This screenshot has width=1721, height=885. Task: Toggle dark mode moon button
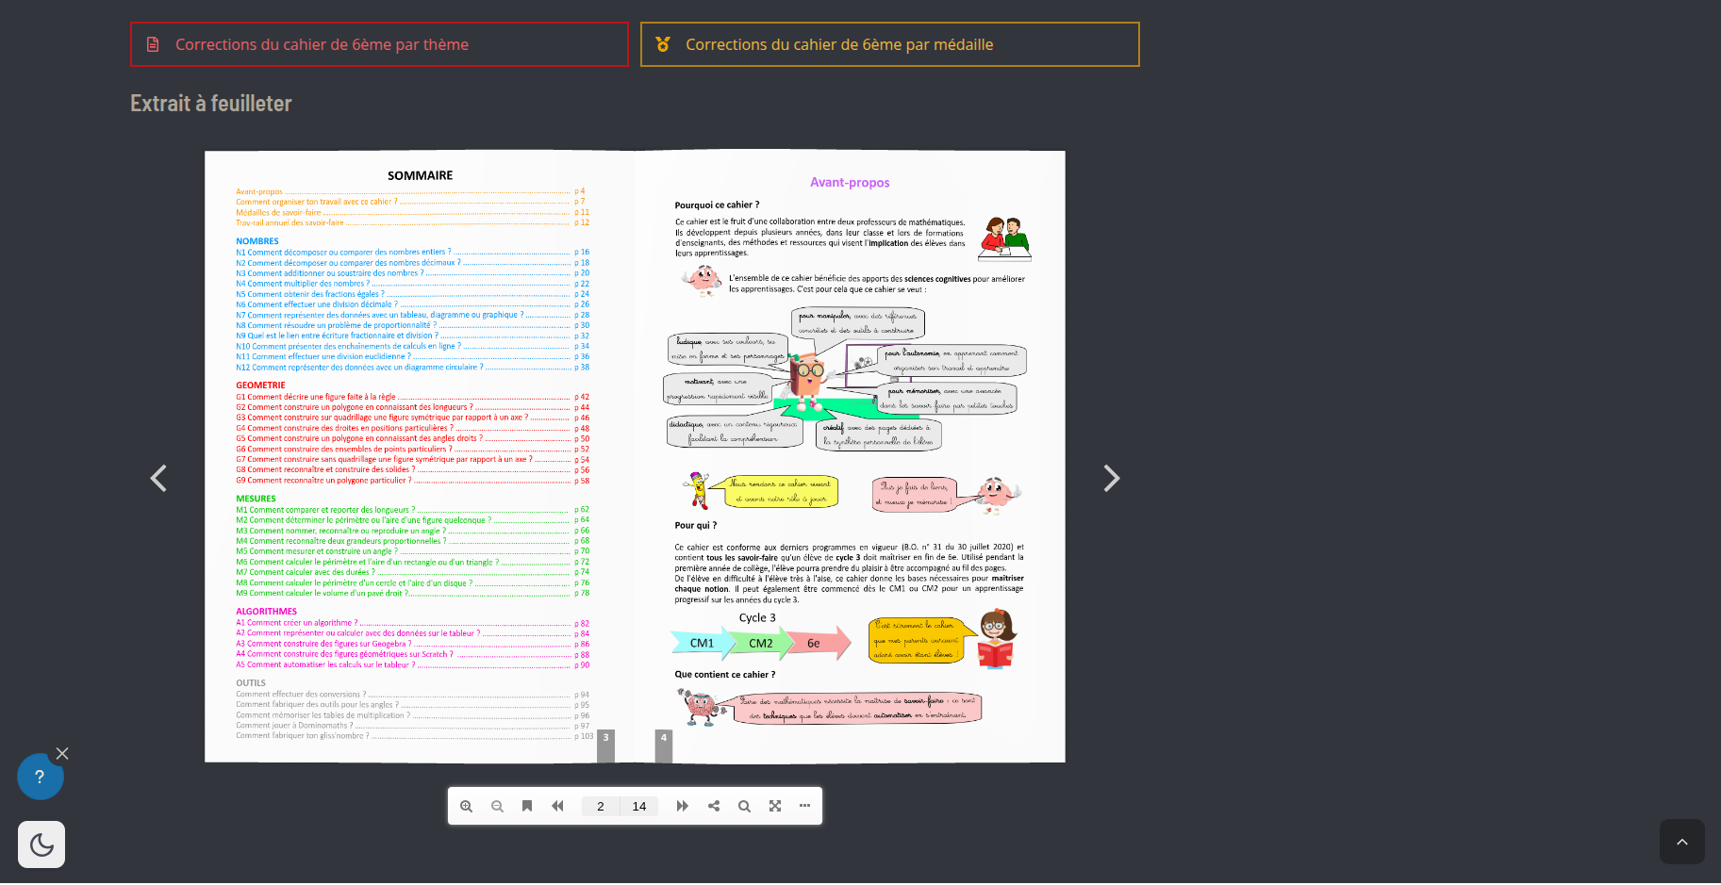click(x=41, y=844)
